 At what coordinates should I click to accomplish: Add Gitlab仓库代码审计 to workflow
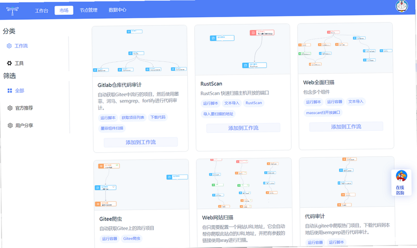tap(141, 142)
